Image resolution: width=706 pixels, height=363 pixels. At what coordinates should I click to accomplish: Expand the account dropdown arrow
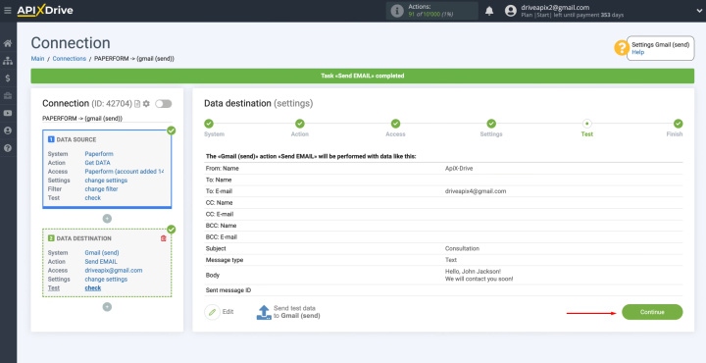point(699,11)
